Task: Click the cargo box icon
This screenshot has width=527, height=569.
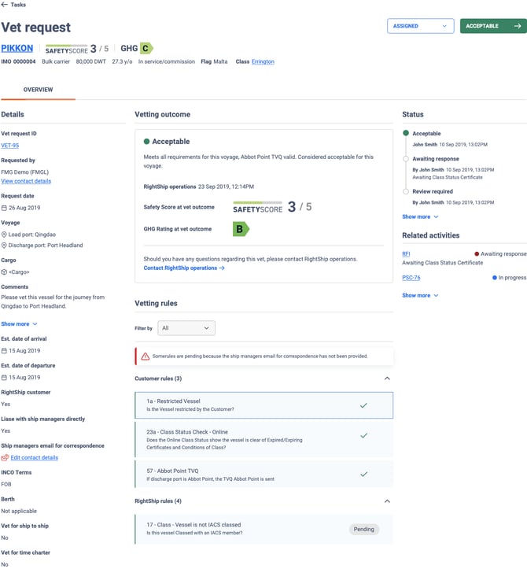Action: (4, 272)
